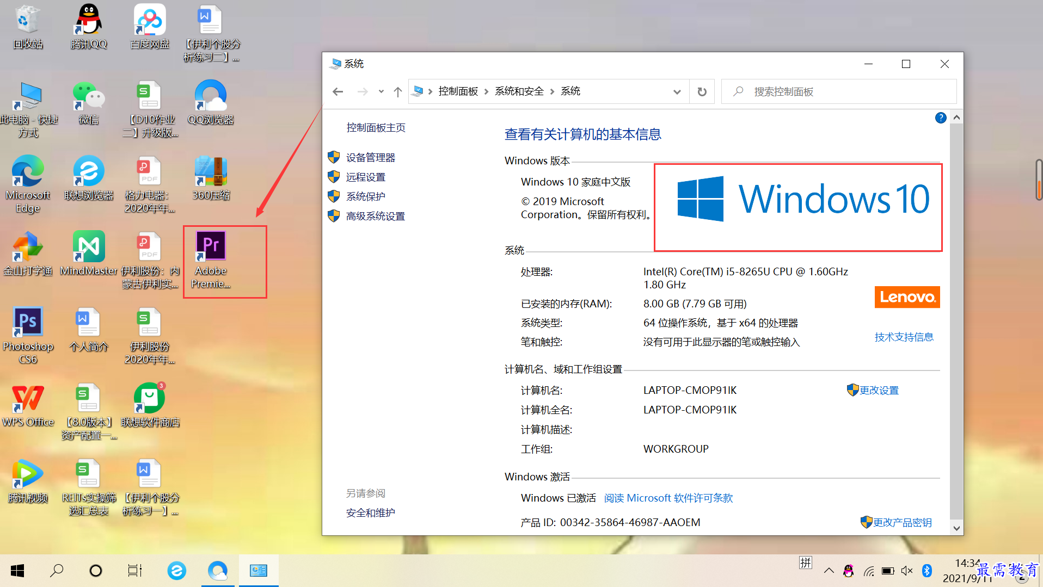Click the Bluetooth tray icon
1043x587 pixels.
click(927, 571)
